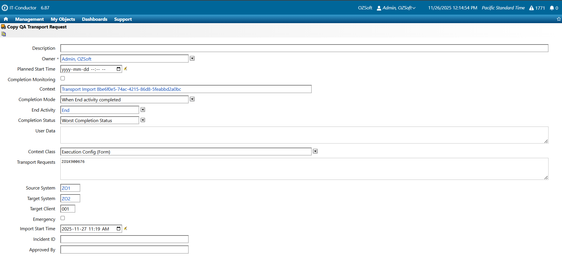Click the favorites star icon
Screen dimensions: 562x256
pyautogui.click(x=558, y=19)
